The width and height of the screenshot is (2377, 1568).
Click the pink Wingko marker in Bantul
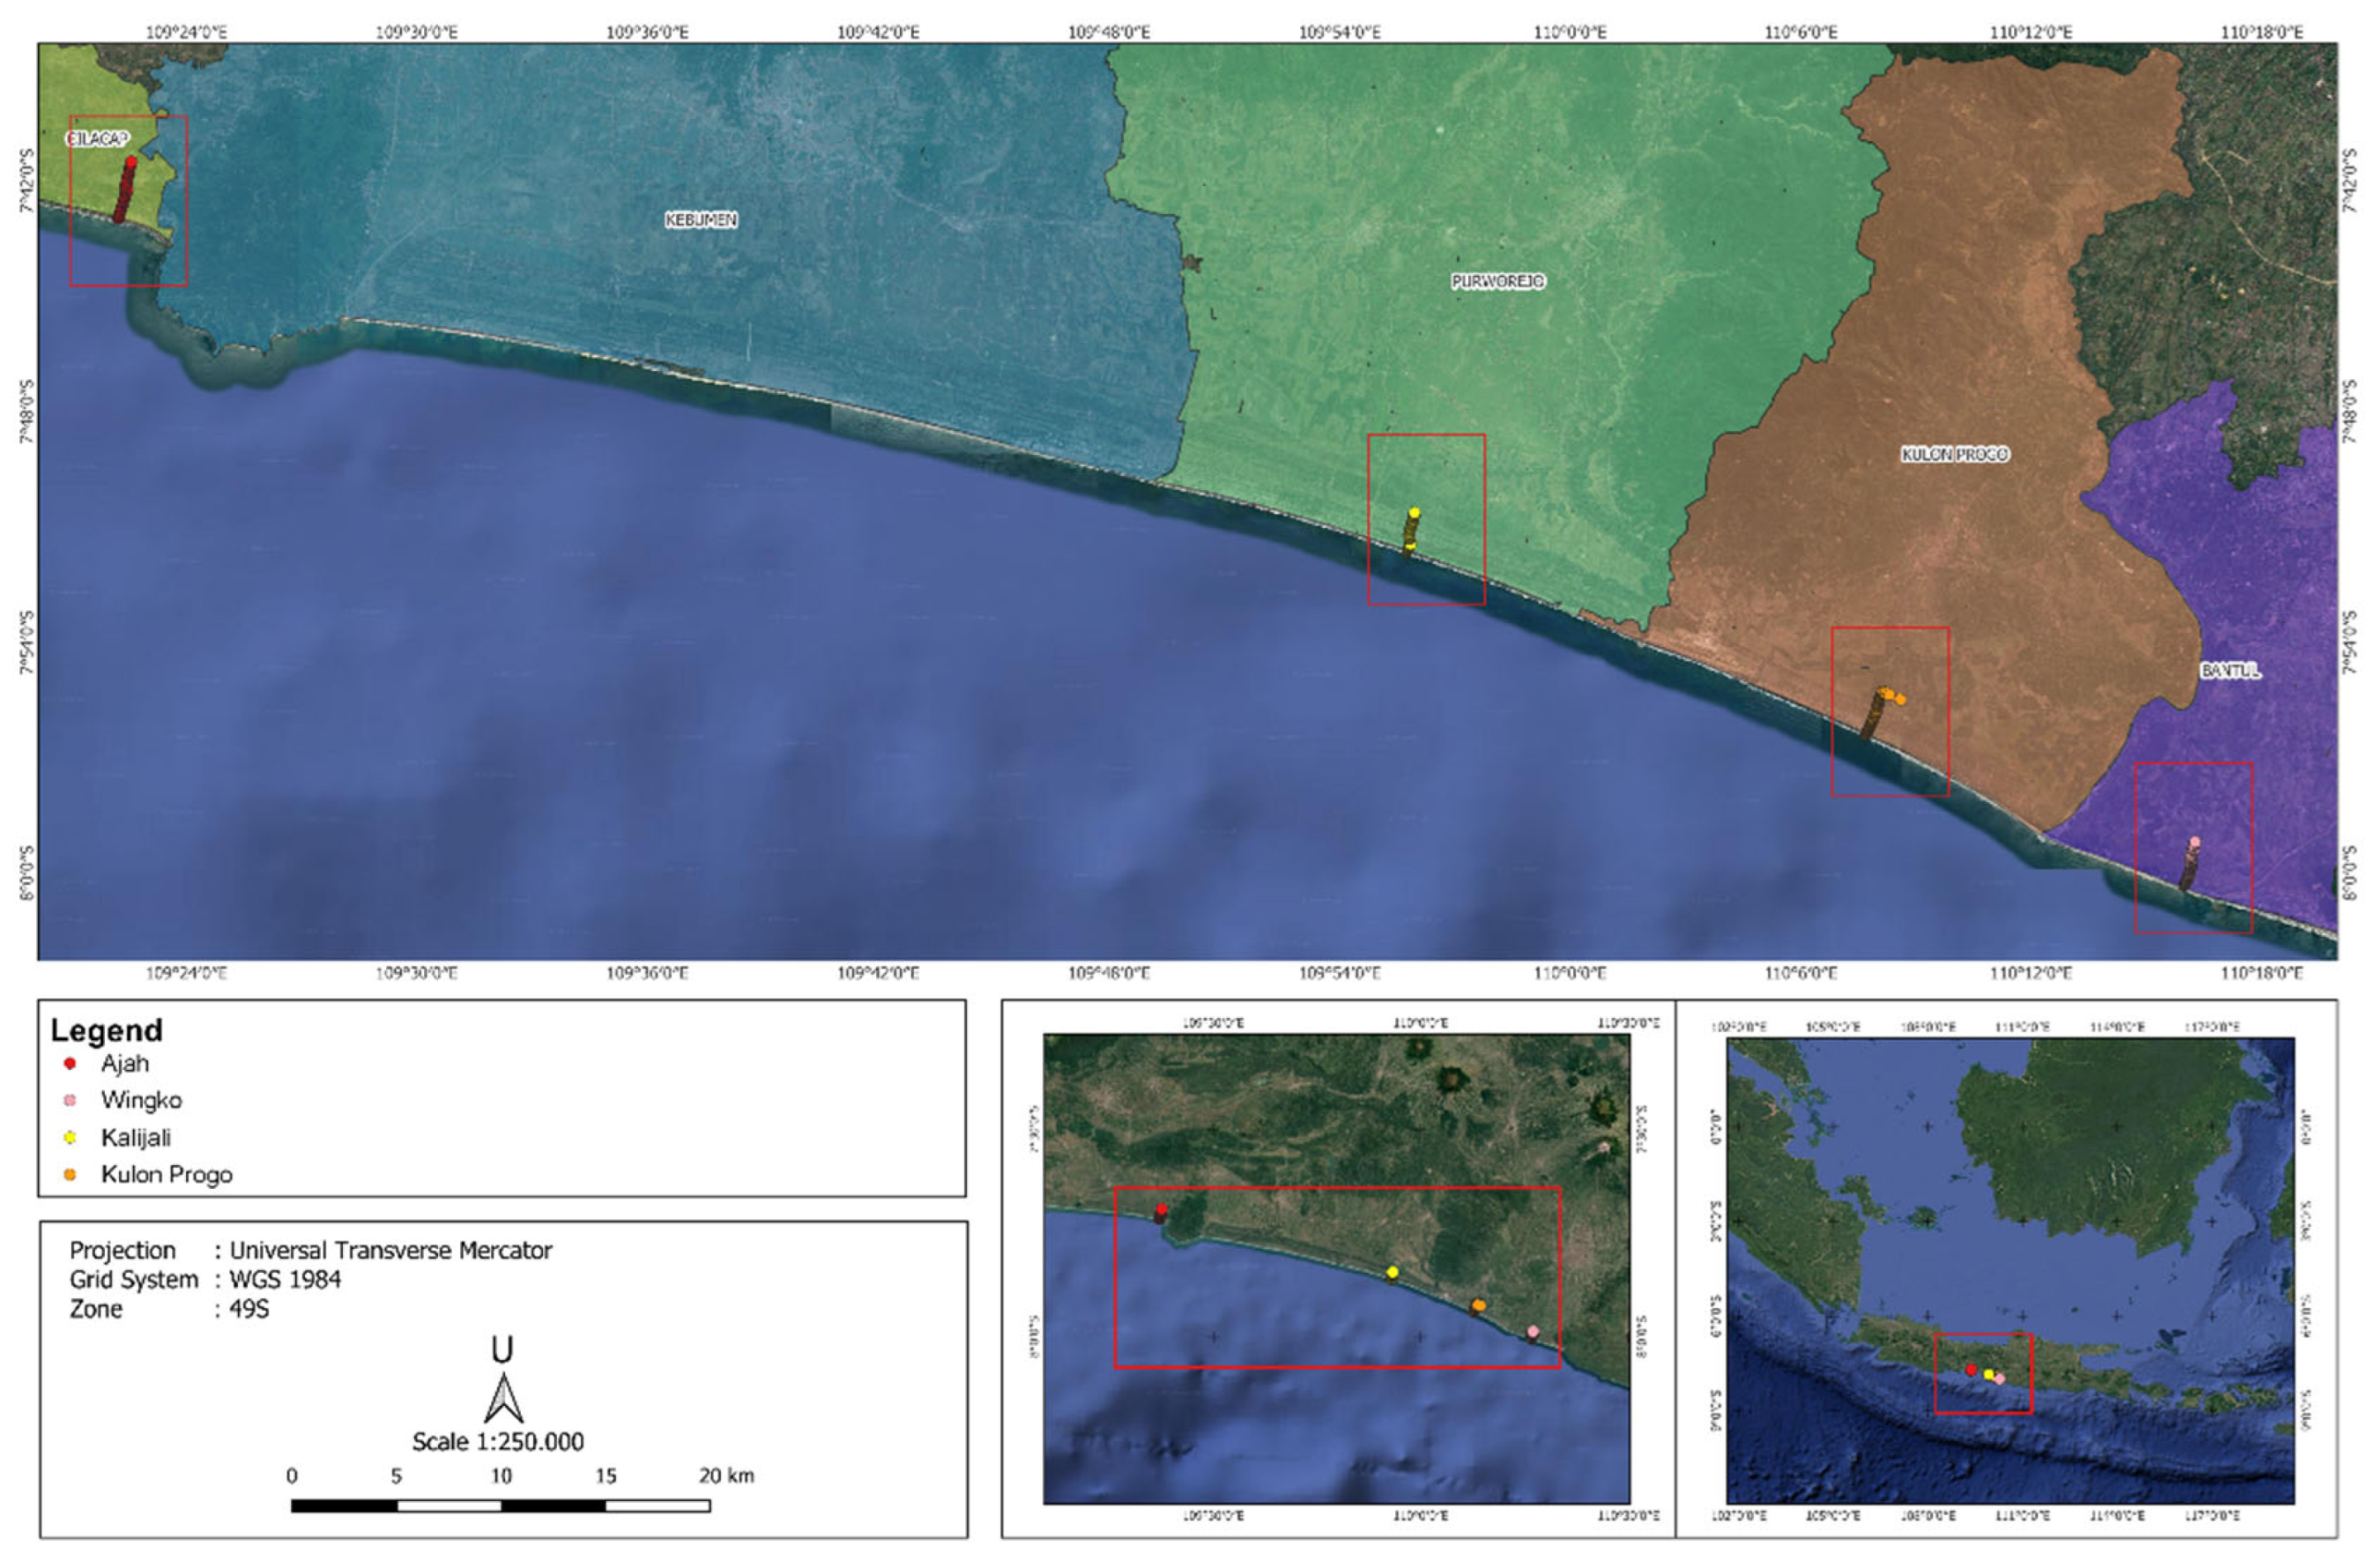click(2194, 843)
